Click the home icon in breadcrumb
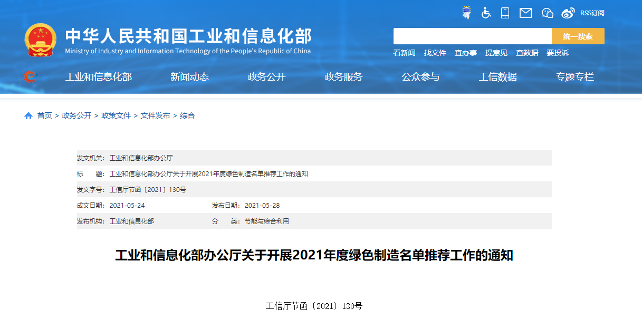 [x=28, y=115]
